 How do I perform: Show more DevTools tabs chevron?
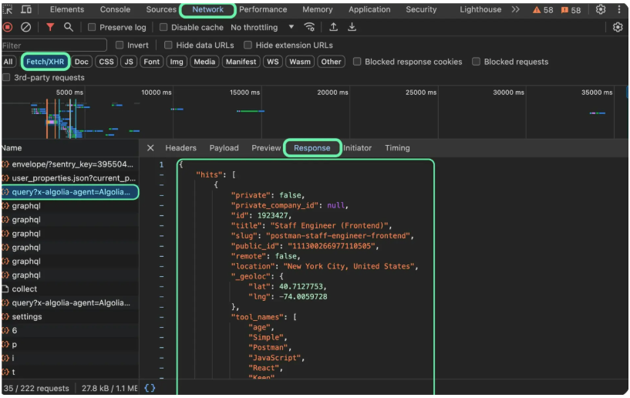516,10
